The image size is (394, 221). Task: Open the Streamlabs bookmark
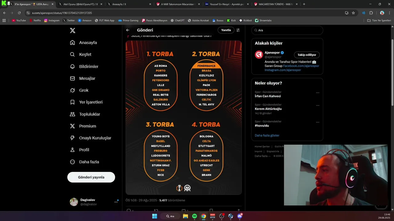tap(263, 20)
